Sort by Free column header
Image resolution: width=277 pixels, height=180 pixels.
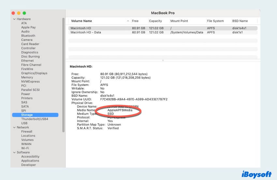[135, 21]
